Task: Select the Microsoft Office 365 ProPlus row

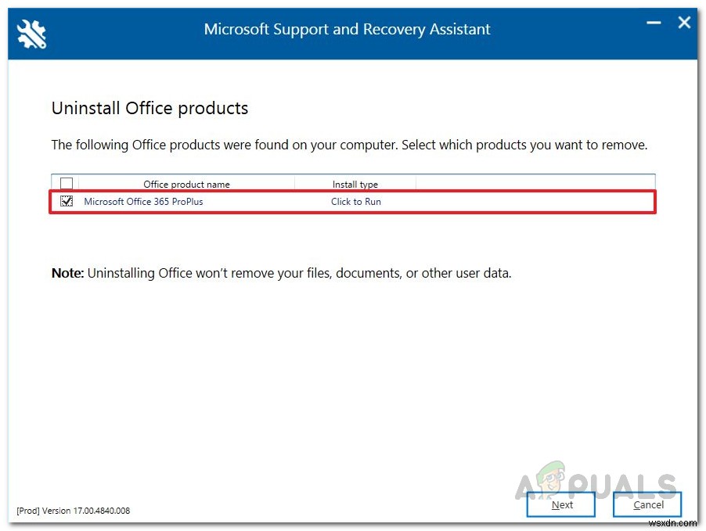Action: 144,201
